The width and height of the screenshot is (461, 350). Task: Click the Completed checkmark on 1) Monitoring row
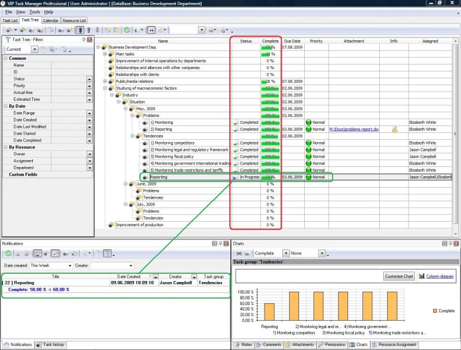235,123
